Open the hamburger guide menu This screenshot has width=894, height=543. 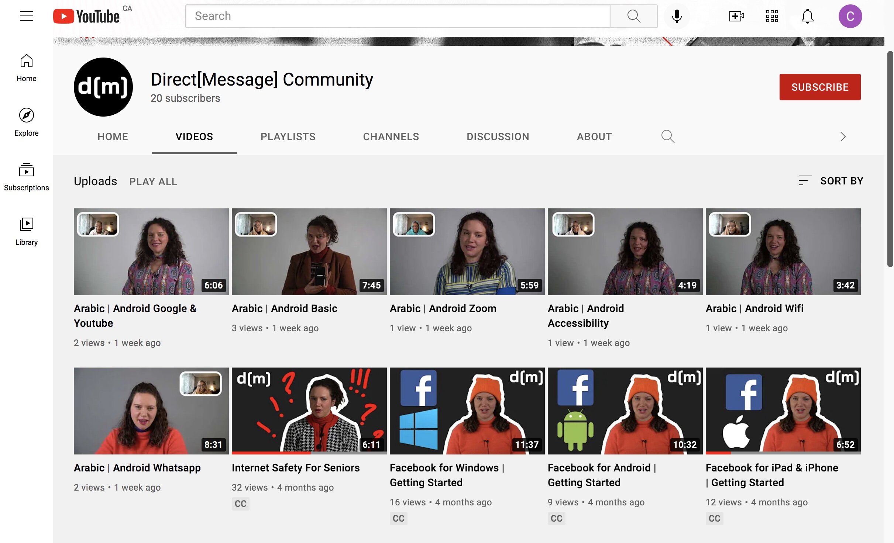[x=26, y=16]
